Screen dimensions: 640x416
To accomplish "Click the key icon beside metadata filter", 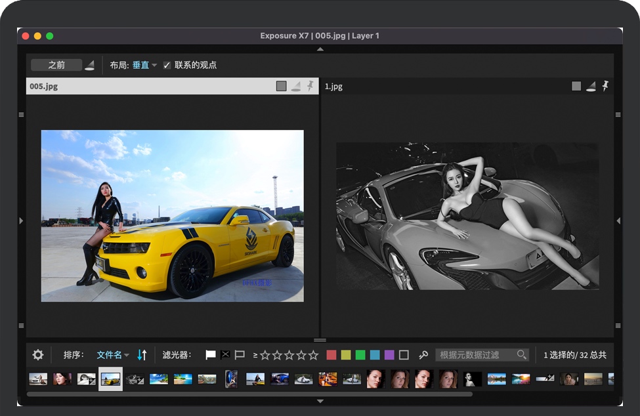I will point(423,355).
